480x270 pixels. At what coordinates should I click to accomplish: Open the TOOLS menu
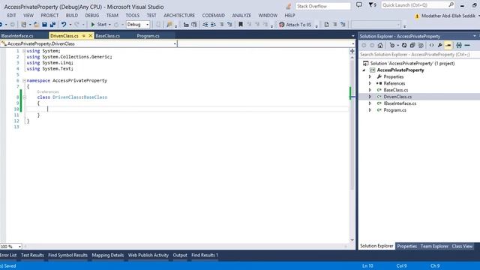133,15
